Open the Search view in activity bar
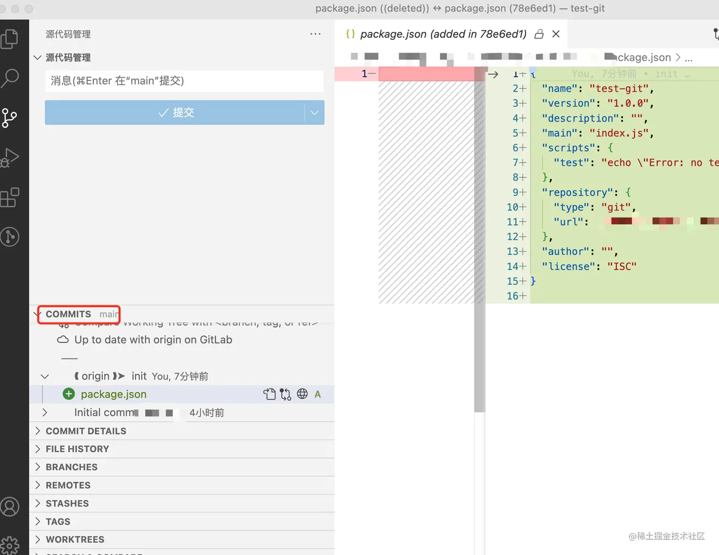The image size is (719, 555). coord(10,78)
